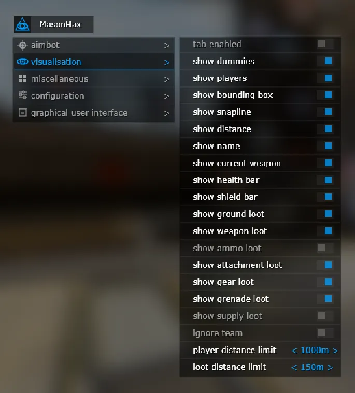Enable show ammo loot toggle
Viewport: 355px width, 393px height.
pyautogui.click(x=325, y=248)
